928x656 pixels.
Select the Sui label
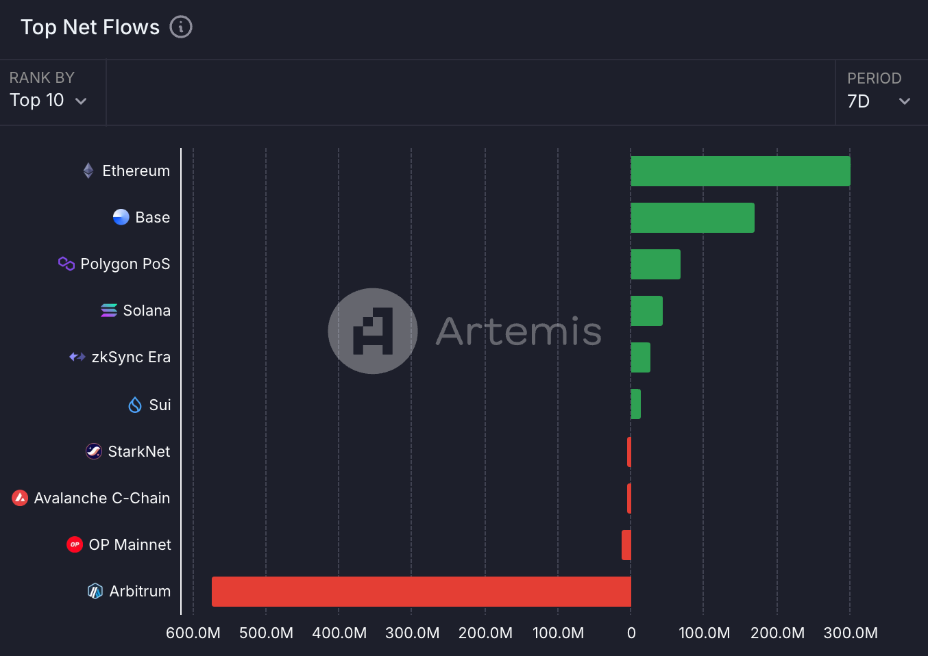point(160,405)
